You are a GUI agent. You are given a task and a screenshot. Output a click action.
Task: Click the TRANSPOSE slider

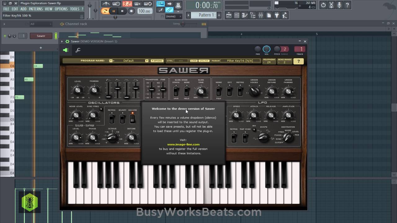pyautogui.click(x=152, y=90)
